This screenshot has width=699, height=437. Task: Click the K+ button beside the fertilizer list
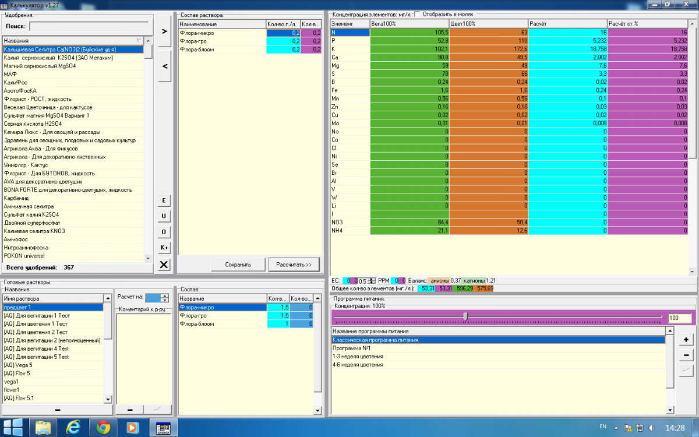[164, 248]
